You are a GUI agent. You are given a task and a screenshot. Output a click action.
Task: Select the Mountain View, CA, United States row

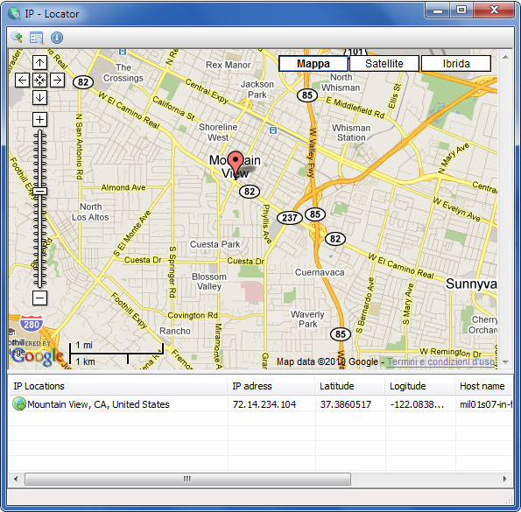pos(261,404)
